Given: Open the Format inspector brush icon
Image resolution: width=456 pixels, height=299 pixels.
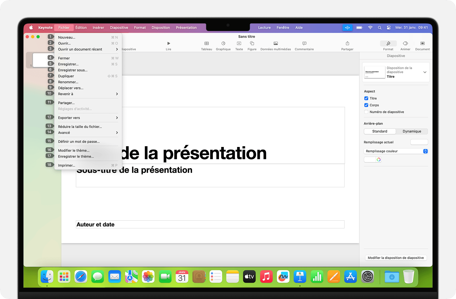Looking at the screenshot, I should pos(388,43).
